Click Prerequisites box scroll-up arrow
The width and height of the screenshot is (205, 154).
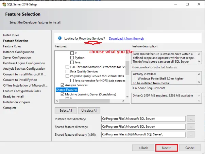pos(199,74)
